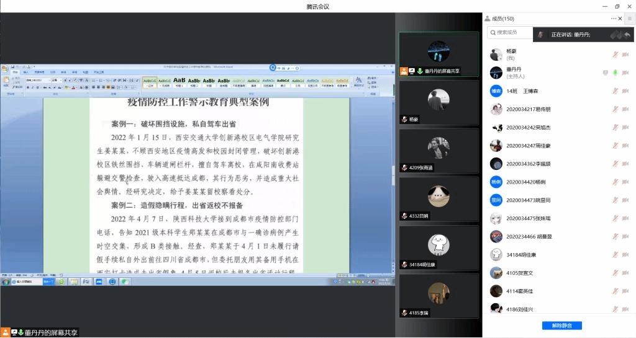This screenshot has height=338, width=636.
Task: Select 4209张雨涵 video tile
Action: (x=438, y=151)
